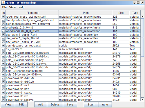145x108 pixels.
Task: Click the Add button
Action: click(x=41, y=105)
